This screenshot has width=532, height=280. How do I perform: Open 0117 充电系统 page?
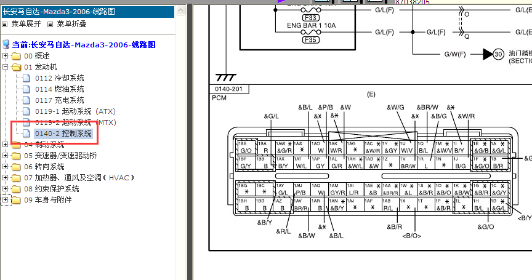click(x=60, y=100)
